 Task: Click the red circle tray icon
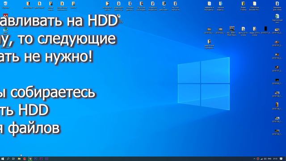(258, 159)
